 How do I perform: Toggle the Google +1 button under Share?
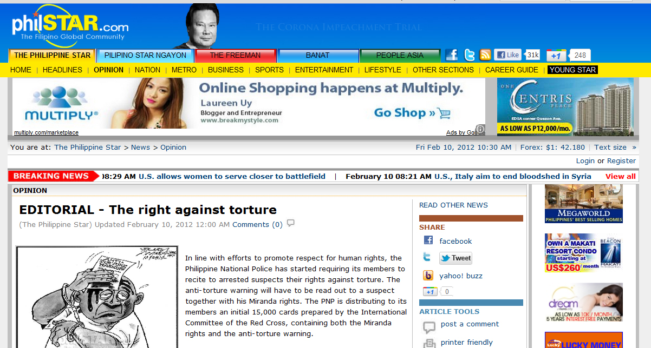pyautogui.click(x=430, y=292)
